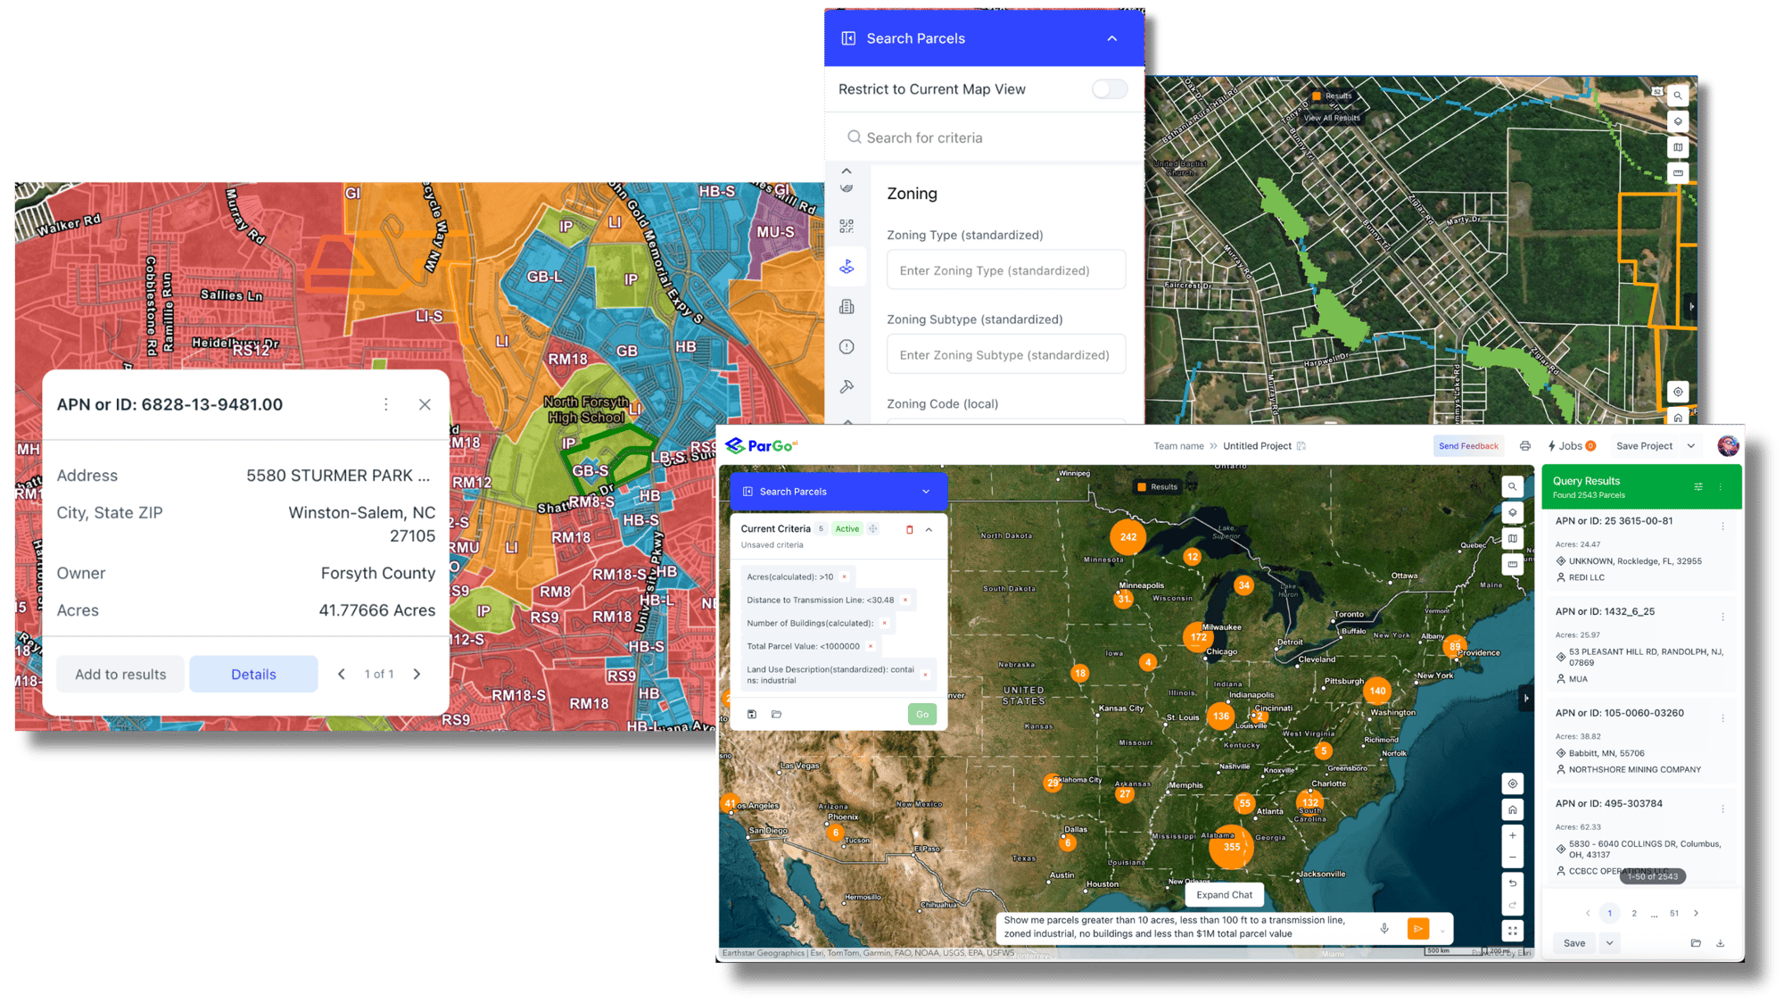The width and height of the screenshot is (1784, 1003).
Task: Click the print icon in header
Action: point(1524,446)
